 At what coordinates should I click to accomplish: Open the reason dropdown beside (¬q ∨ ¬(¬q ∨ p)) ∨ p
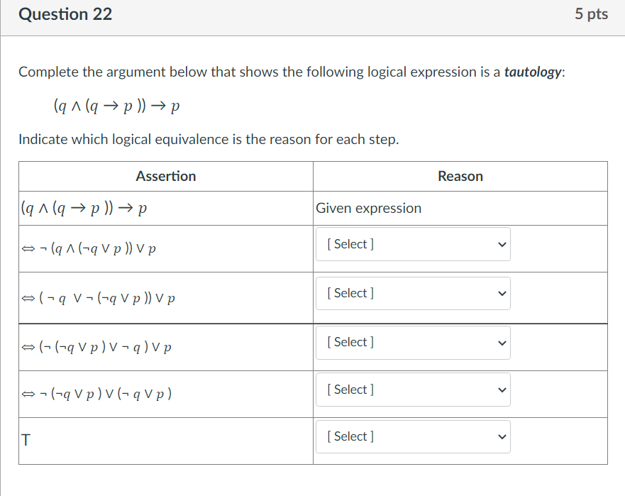click(413, 293)
